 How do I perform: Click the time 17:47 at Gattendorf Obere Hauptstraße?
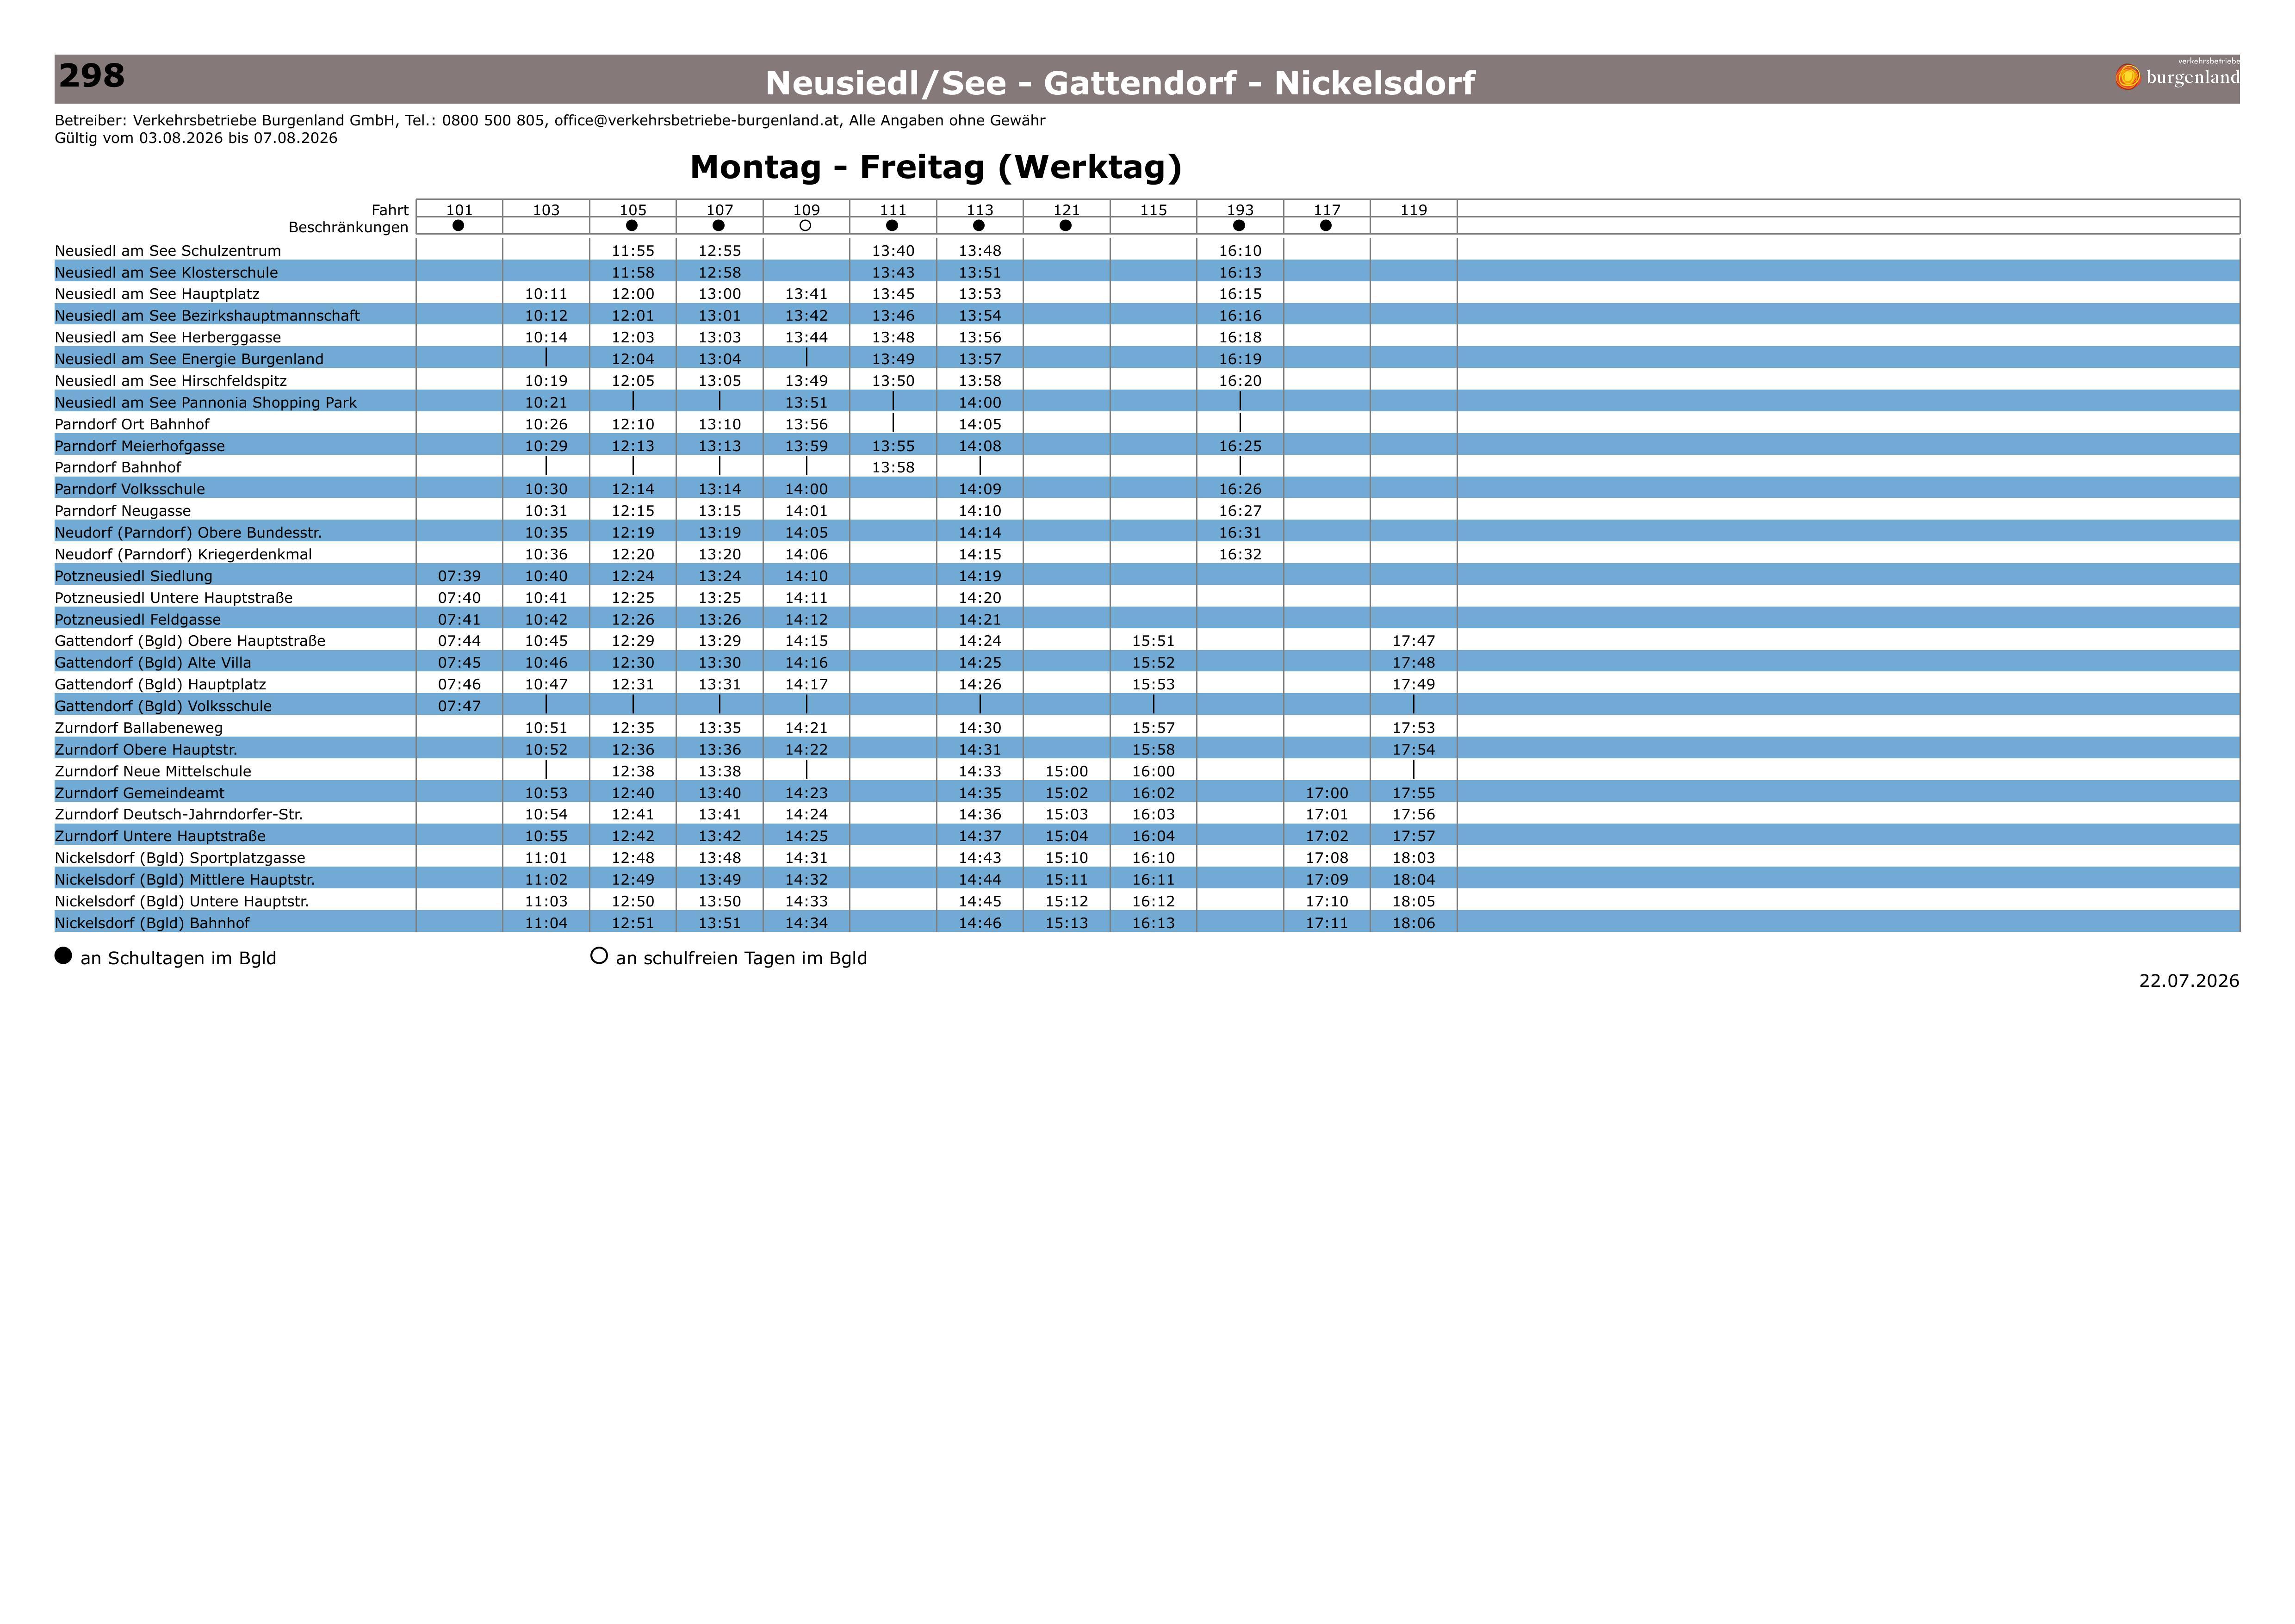click(x=1414, y=641)
